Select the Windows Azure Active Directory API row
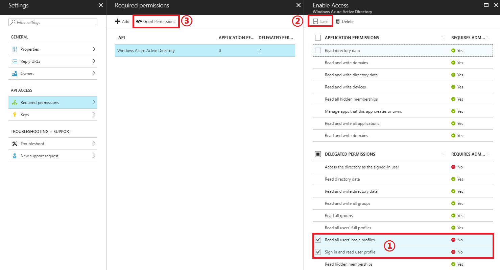This screenshot has height=270, width=500. tap(205, 51)
